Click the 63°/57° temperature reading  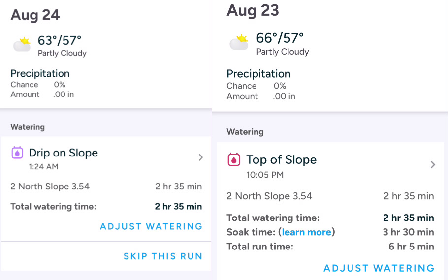point(60,40)
